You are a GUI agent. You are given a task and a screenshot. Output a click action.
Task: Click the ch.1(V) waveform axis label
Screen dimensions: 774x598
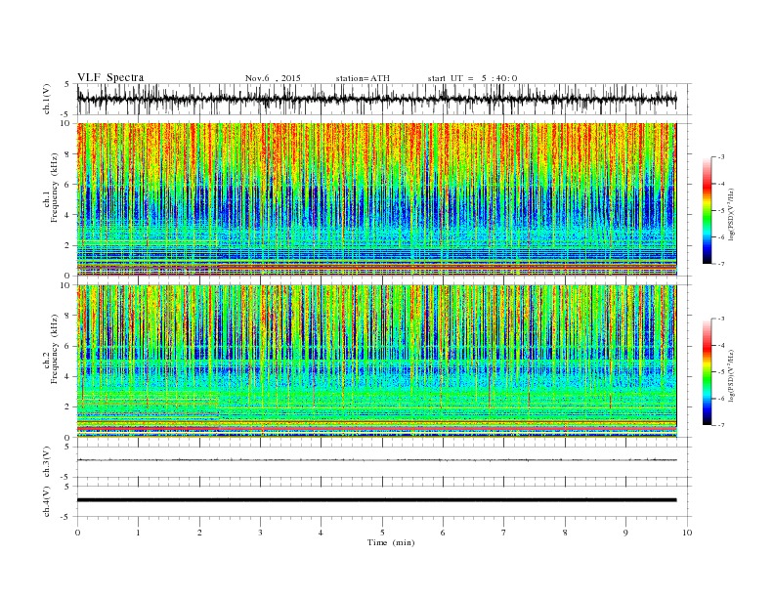[47, 99]
